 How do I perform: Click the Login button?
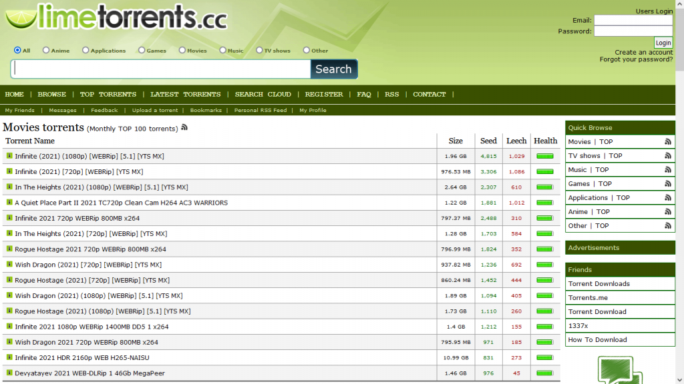click(x=663, y=43)
